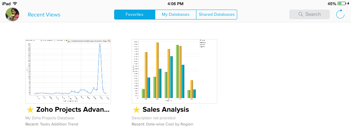
Task: Tap the iPad carrier label
Action: click(6, 3)
